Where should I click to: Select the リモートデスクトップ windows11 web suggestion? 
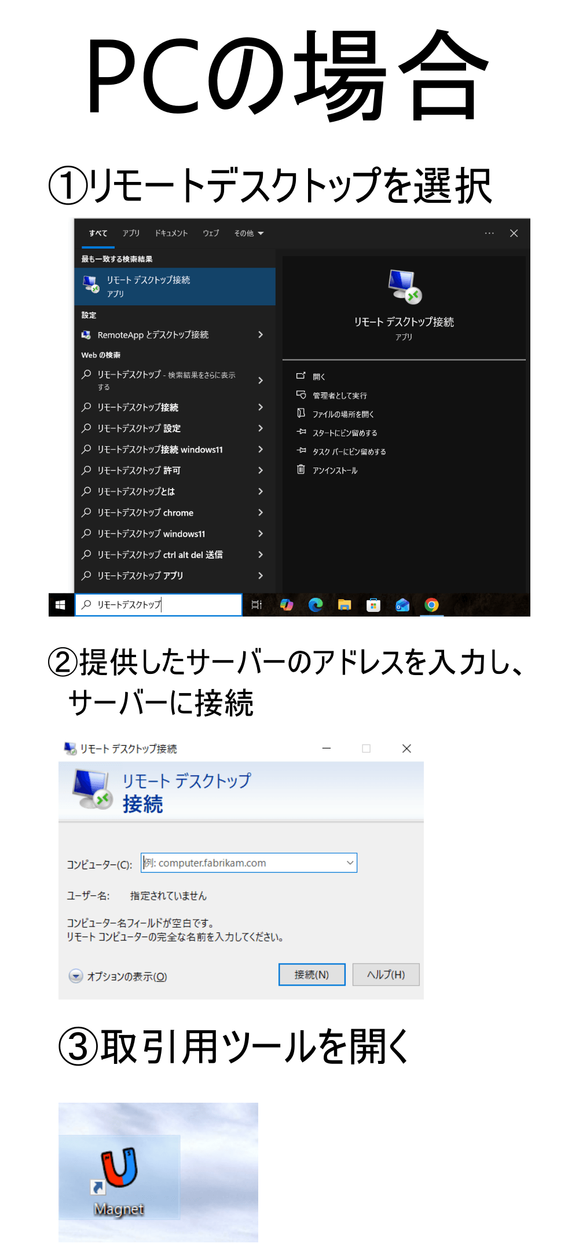click(x=175, y=534)
